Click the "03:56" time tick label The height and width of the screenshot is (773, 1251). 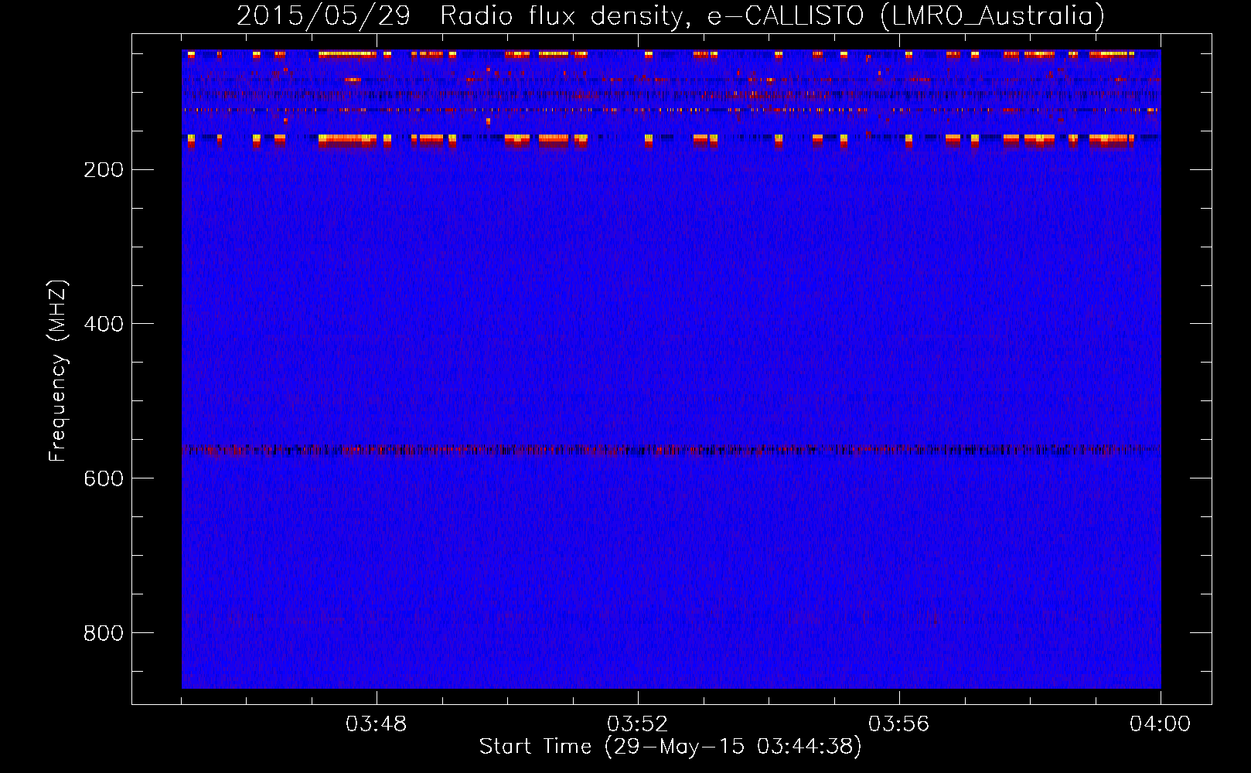pyautogui.click(x=899, y=724)
